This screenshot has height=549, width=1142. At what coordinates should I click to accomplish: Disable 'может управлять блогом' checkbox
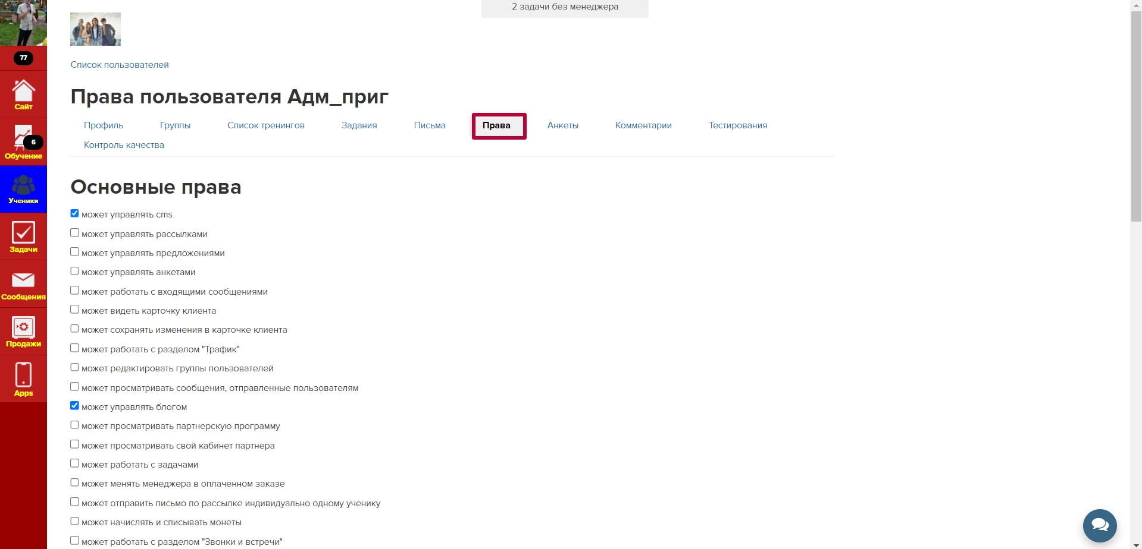(x=74, y=406)
